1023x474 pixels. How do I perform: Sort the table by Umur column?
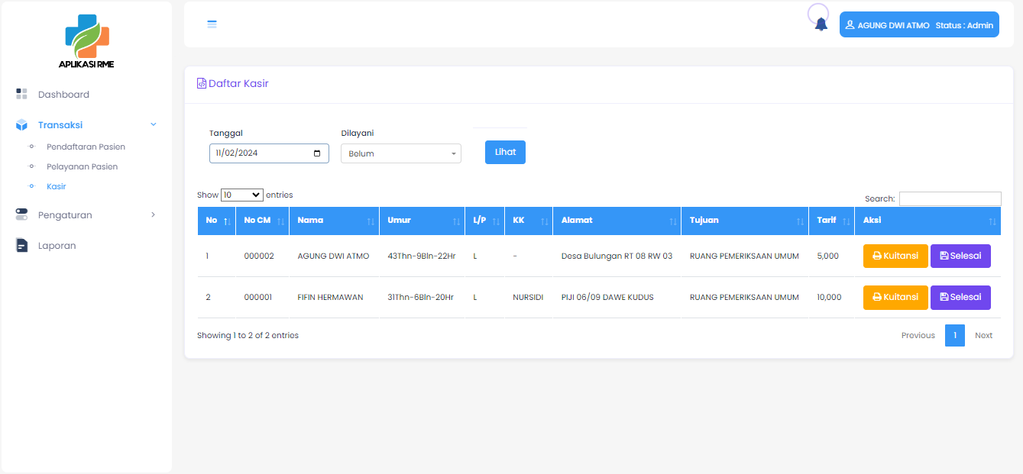coord(422,221)
